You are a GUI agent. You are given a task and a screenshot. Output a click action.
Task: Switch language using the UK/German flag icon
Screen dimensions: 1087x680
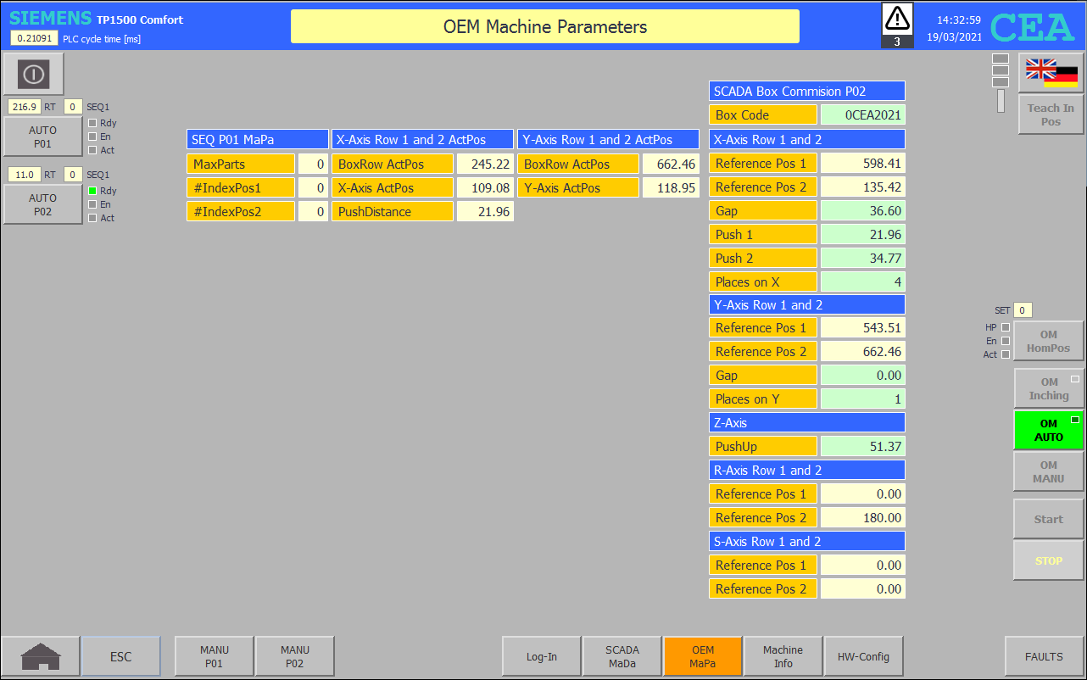coord(1051,72)
